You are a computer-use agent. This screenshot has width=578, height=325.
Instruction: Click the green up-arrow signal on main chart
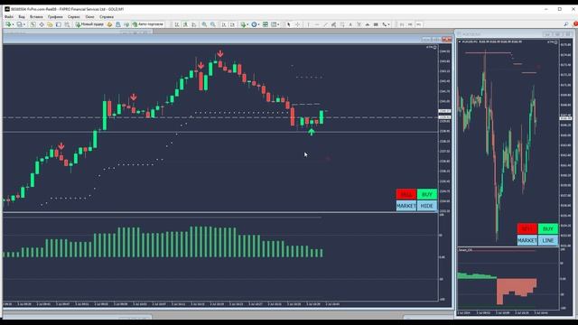312,132
